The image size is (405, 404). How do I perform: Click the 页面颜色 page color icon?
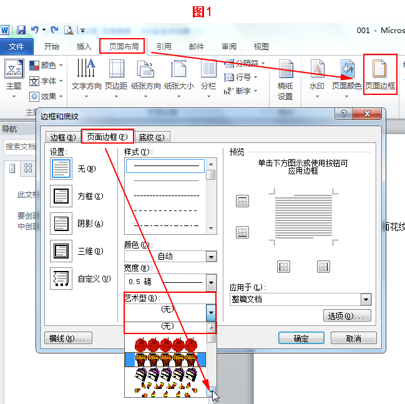coord(347,68)
